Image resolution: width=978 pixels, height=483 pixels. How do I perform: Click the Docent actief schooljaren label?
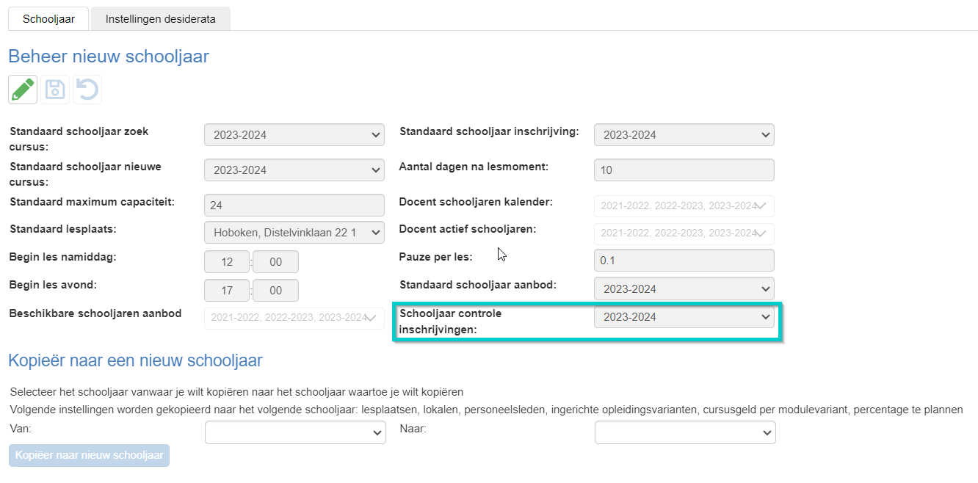[x=468, y=229]
